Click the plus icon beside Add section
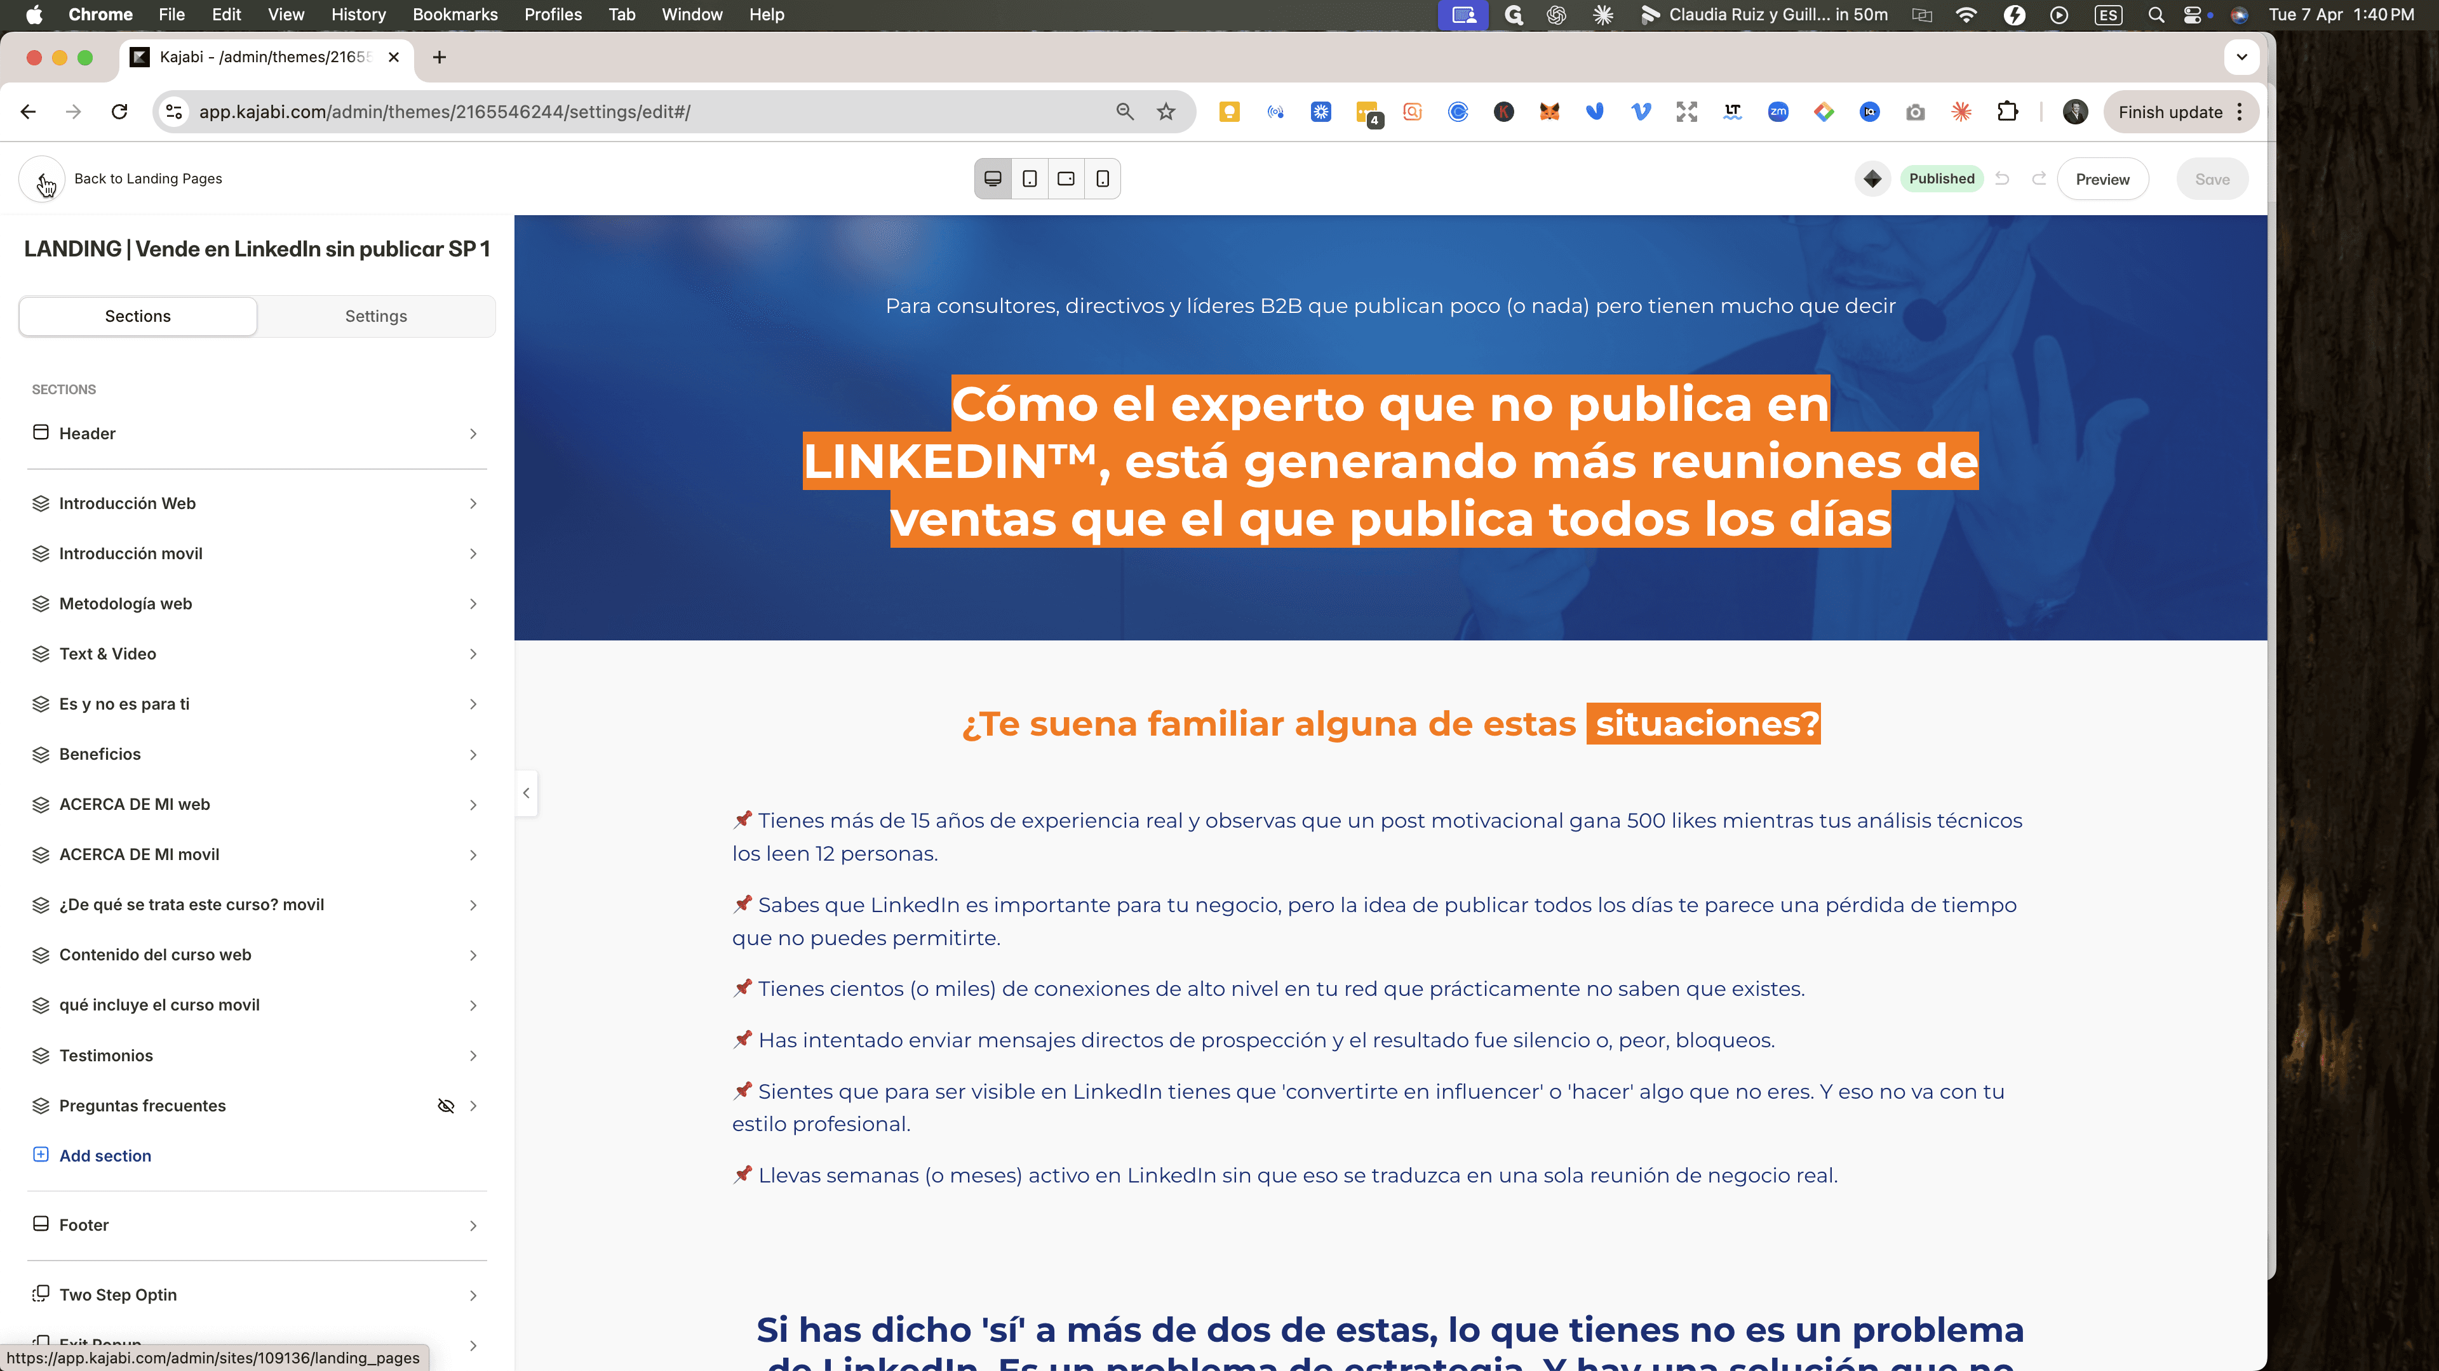The image size is (2439, 1371). click(41, 1155)
